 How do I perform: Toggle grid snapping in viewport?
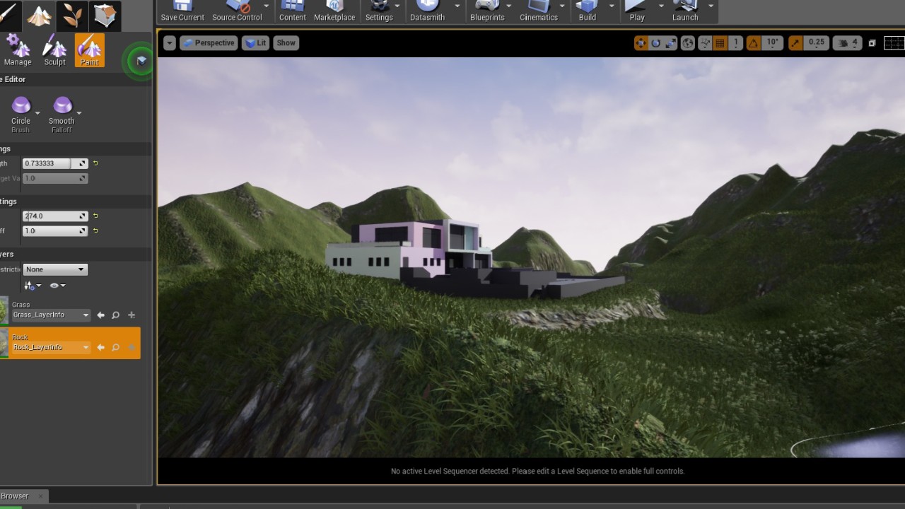click(720, 43)
